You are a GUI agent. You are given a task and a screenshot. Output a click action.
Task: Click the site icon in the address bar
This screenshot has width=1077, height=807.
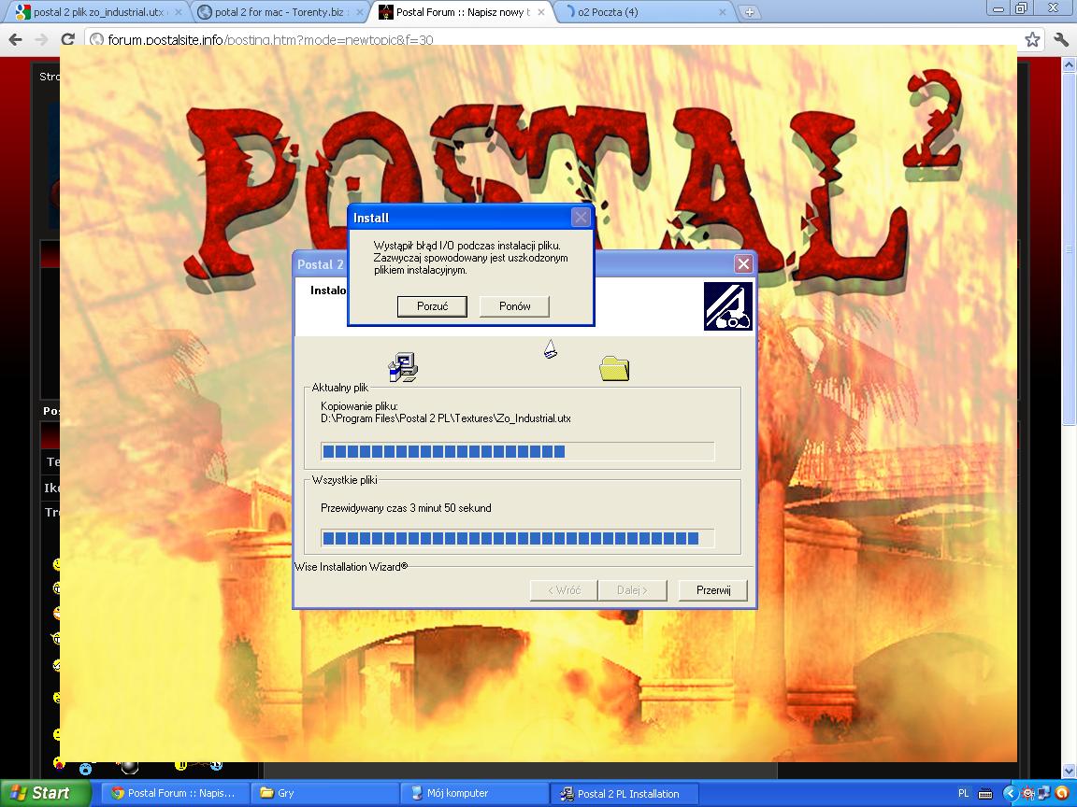[x=97, y=40]
